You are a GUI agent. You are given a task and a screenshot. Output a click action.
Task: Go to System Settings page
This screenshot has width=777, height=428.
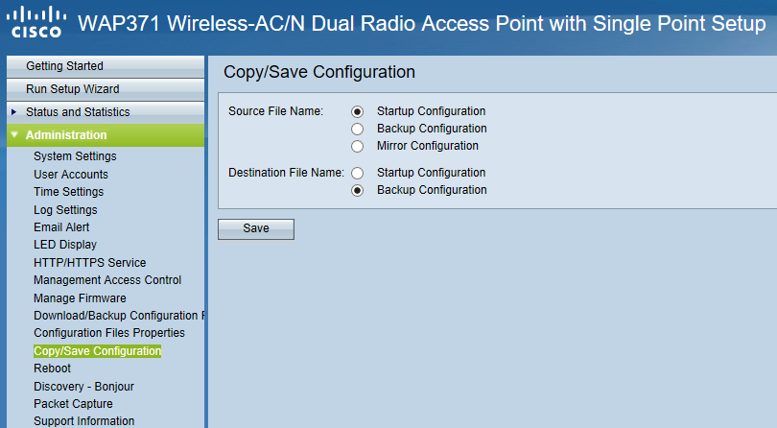click(75, 156)
